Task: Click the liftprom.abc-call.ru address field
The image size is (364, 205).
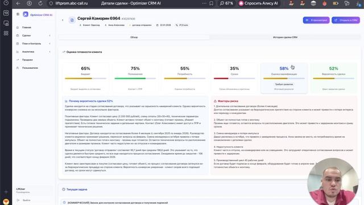Action: (x=72, y=3)
